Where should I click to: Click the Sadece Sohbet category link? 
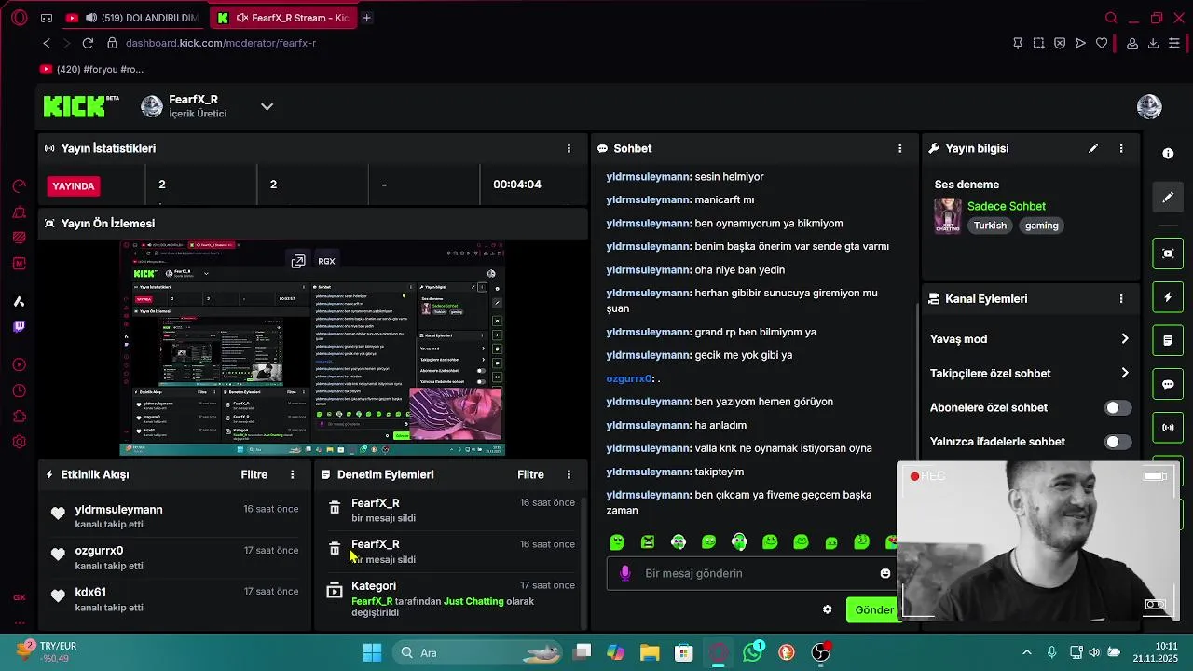[1007, 206]
